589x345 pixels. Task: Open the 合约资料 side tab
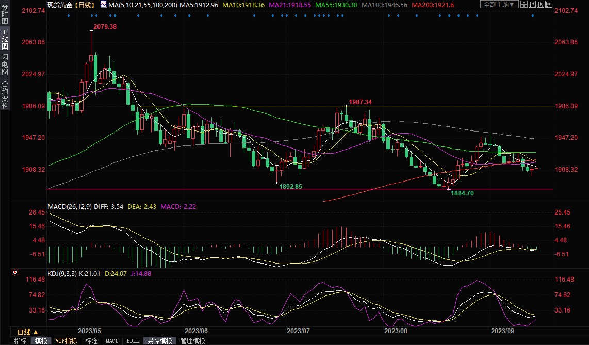click(5, 94)
